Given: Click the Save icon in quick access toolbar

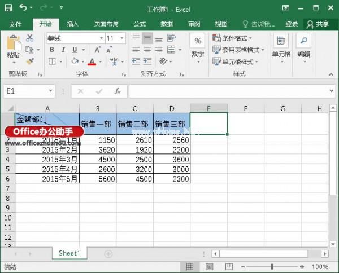Looking at the screenshot, I should point(8,8).
